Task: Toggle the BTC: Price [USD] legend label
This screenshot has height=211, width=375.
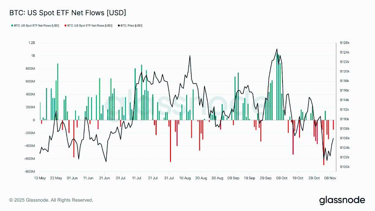Action: coord(132,26)
